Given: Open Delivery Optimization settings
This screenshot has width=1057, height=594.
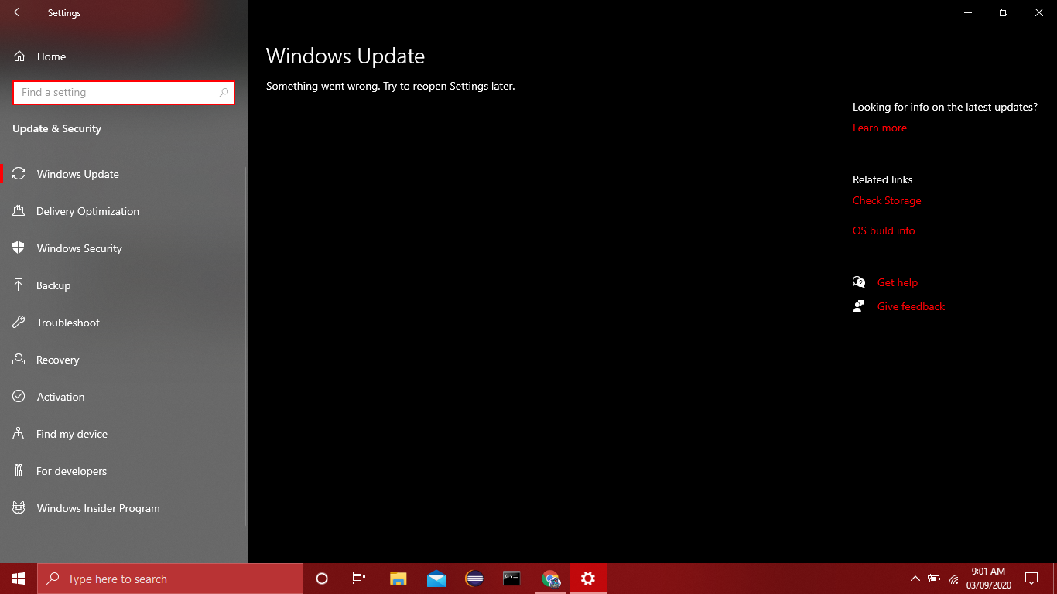Looking at the screenshot, I should click(124, 211).
